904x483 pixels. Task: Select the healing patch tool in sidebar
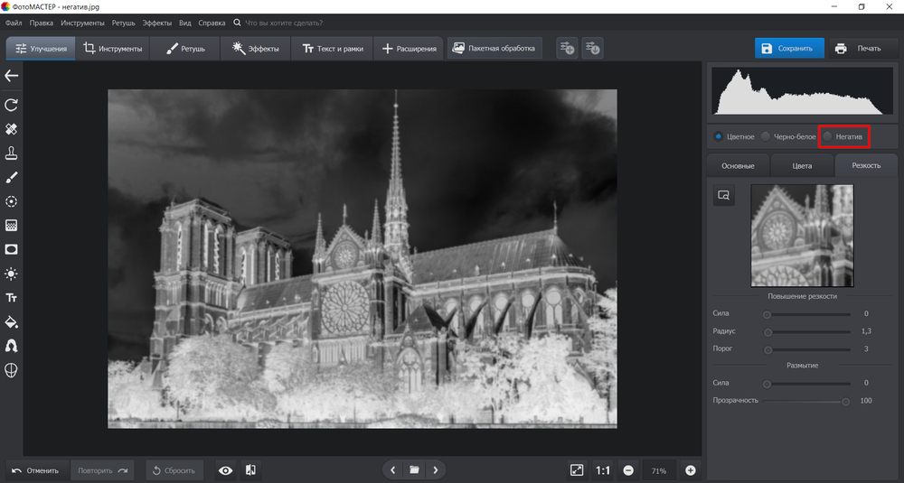pyautogui.click(x=12, y=129)
